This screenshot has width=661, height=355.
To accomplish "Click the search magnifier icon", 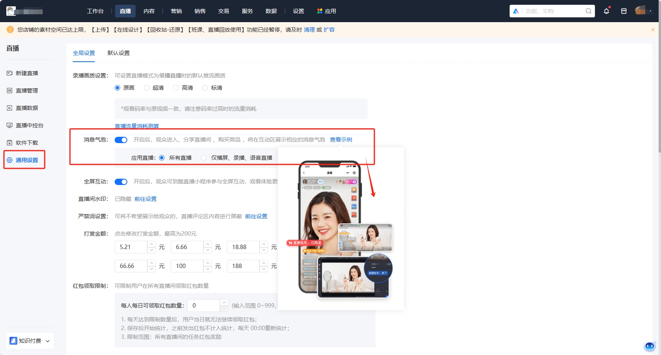I will point(588,11).
